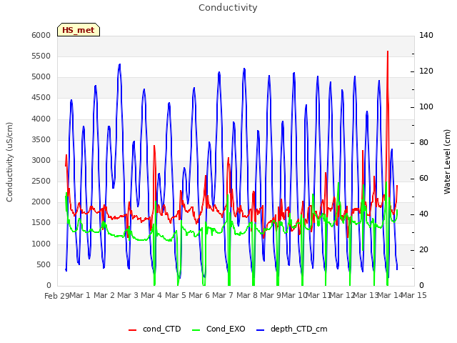Click the 5500 conductivity axis tick label

pyautogui.click(x=41, y=56)
